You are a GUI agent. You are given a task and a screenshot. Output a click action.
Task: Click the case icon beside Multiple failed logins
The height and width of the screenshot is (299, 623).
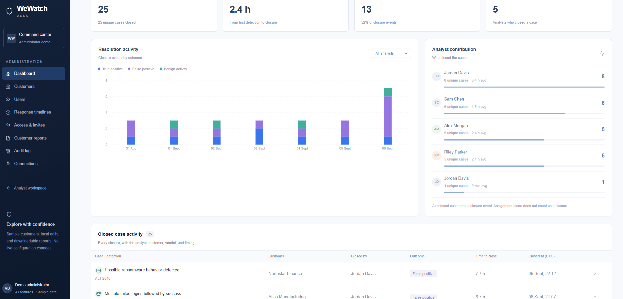(x=99, y=294)
